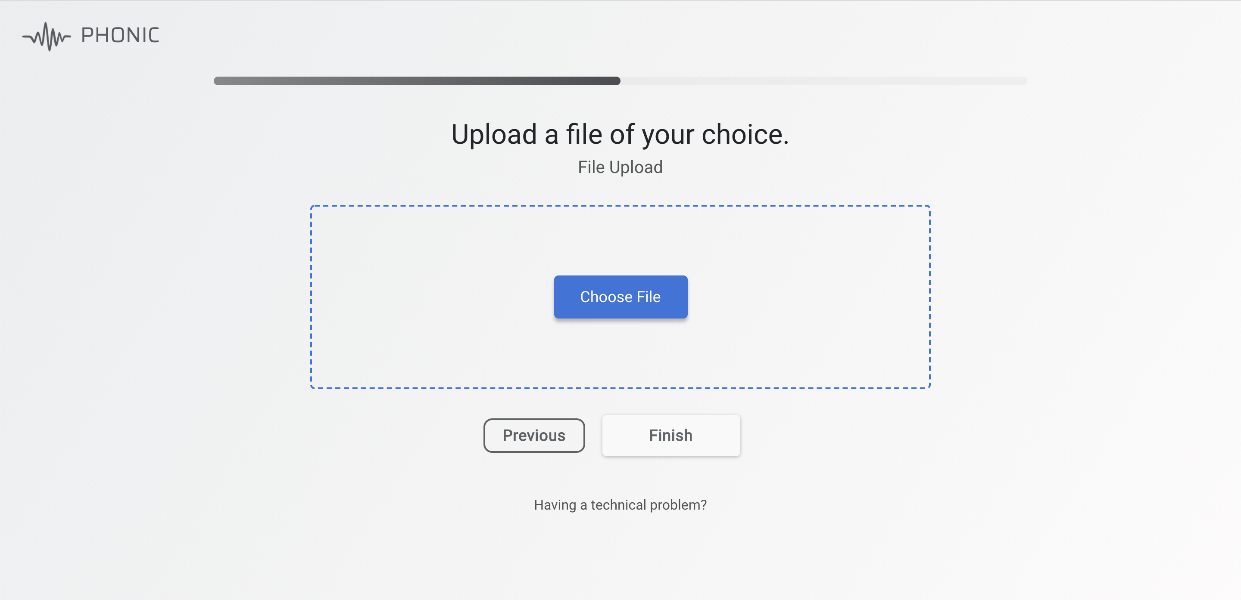Click the 'File Upload' subtitle label

click(620, 167)
